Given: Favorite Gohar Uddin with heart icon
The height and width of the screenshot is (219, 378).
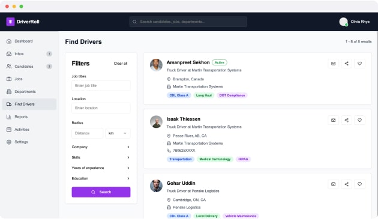Looking at the screenshot, I should click(x=359, y=184).
